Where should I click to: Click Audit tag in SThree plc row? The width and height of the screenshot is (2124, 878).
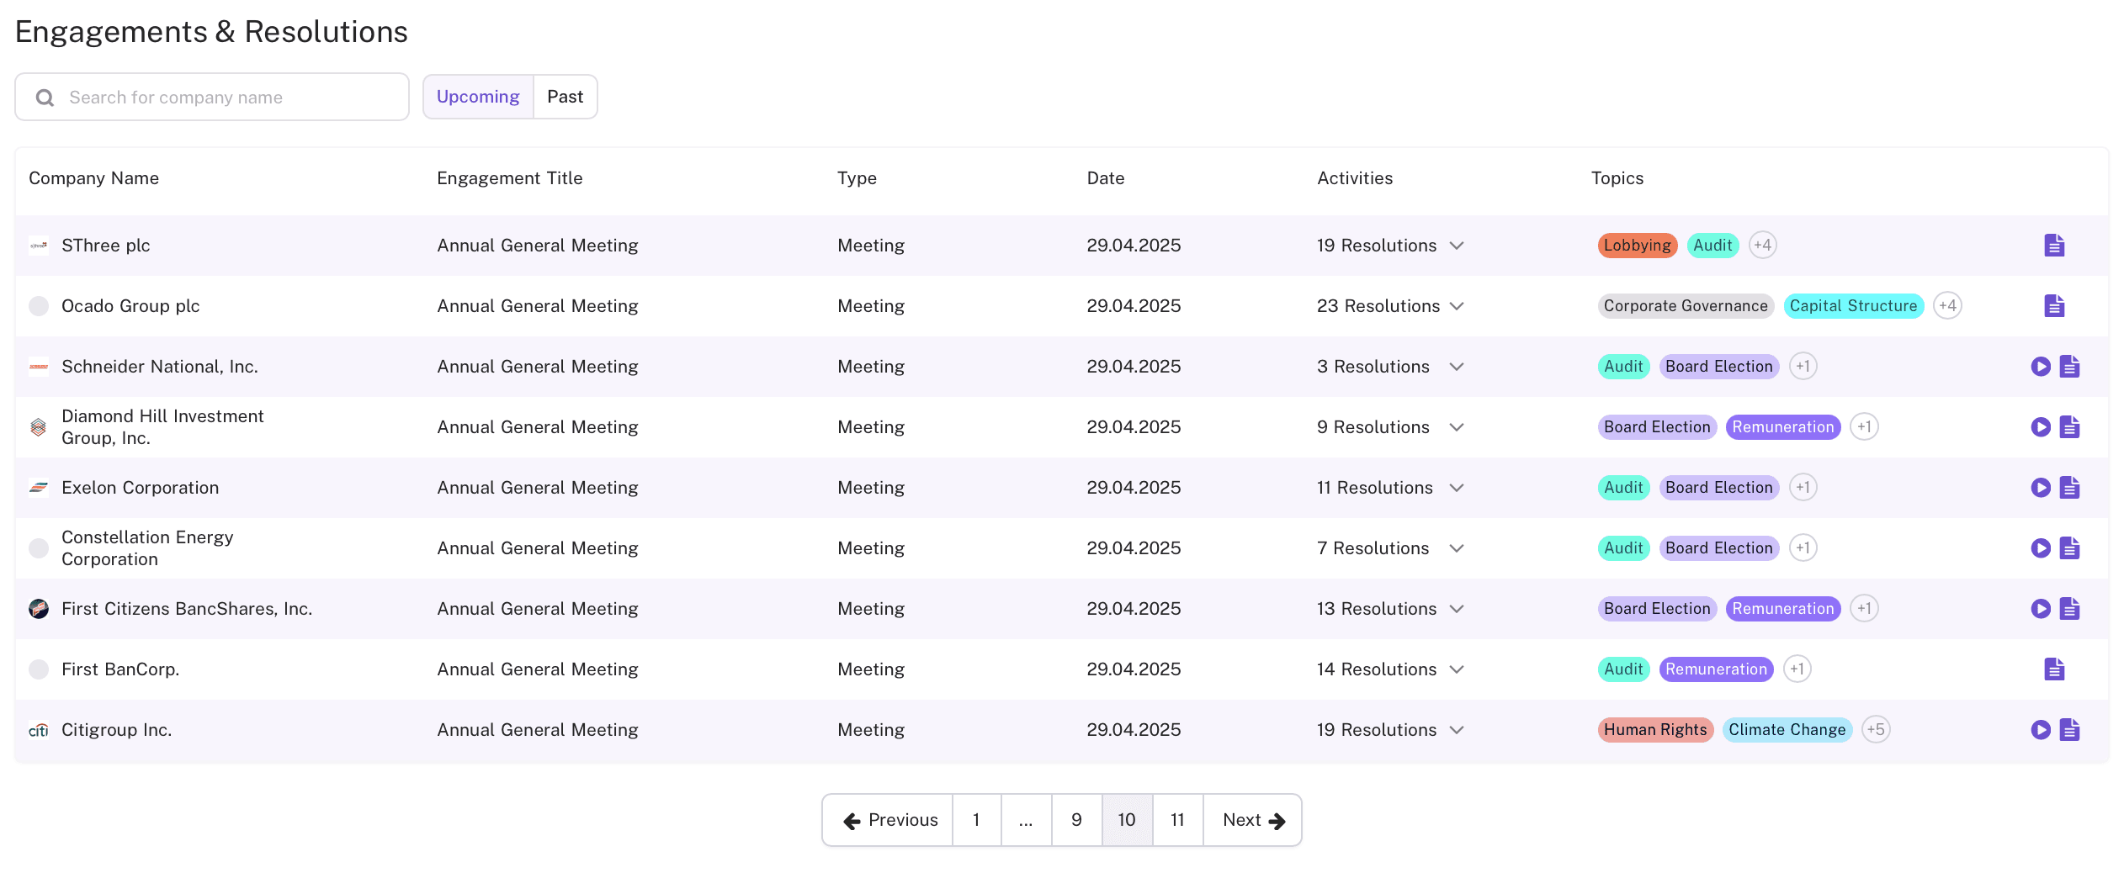[1712, 246]
